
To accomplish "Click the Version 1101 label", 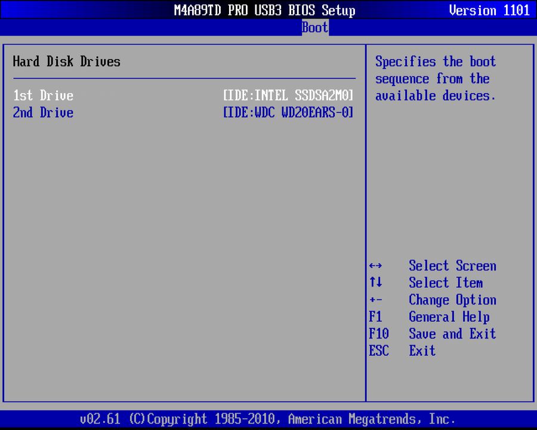I will point(489,10).
